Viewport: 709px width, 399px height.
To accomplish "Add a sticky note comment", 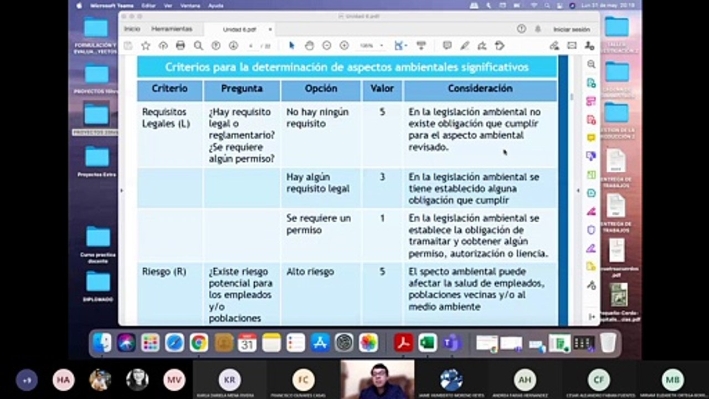I will 447,45.
